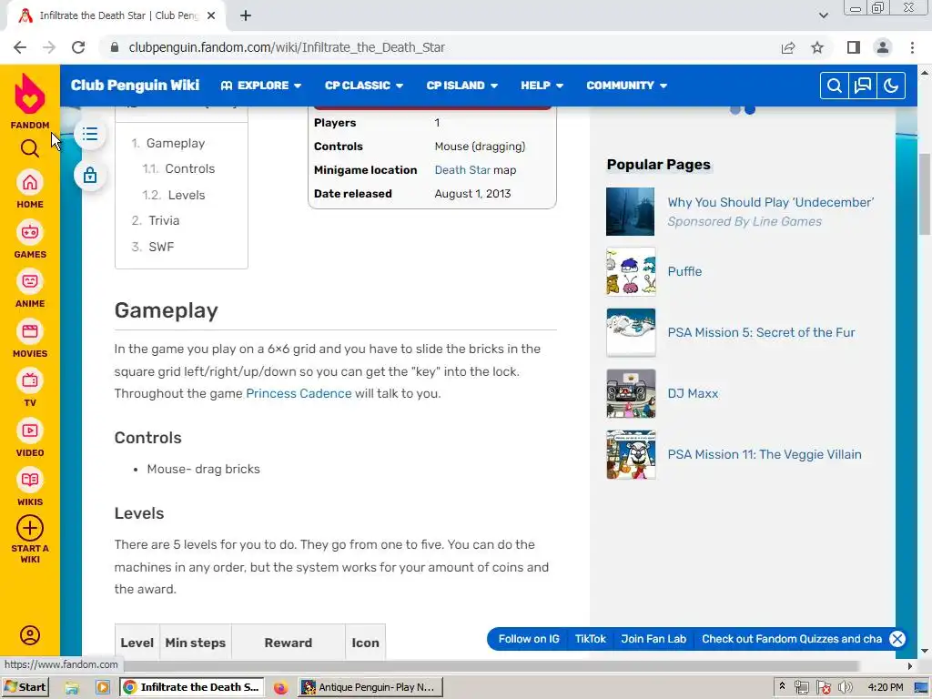
Task: Dismiss the Fandom bottom banner
Action: (x=897, y=639)
